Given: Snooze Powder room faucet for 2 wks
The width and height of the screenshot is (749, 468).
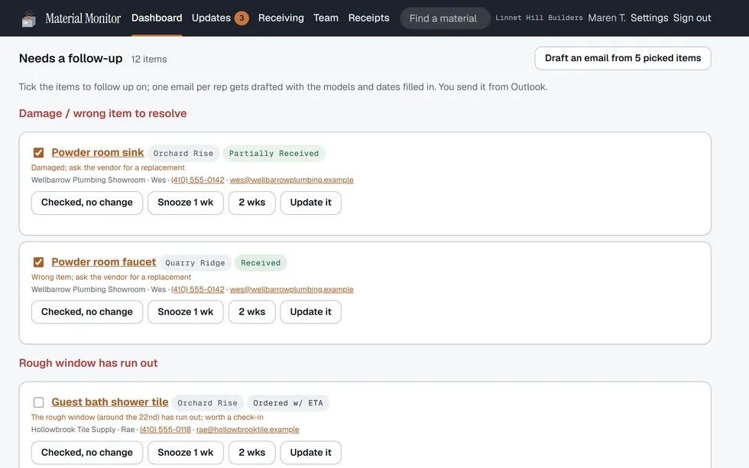Looking at the screenshot, I should click(251, 312).
